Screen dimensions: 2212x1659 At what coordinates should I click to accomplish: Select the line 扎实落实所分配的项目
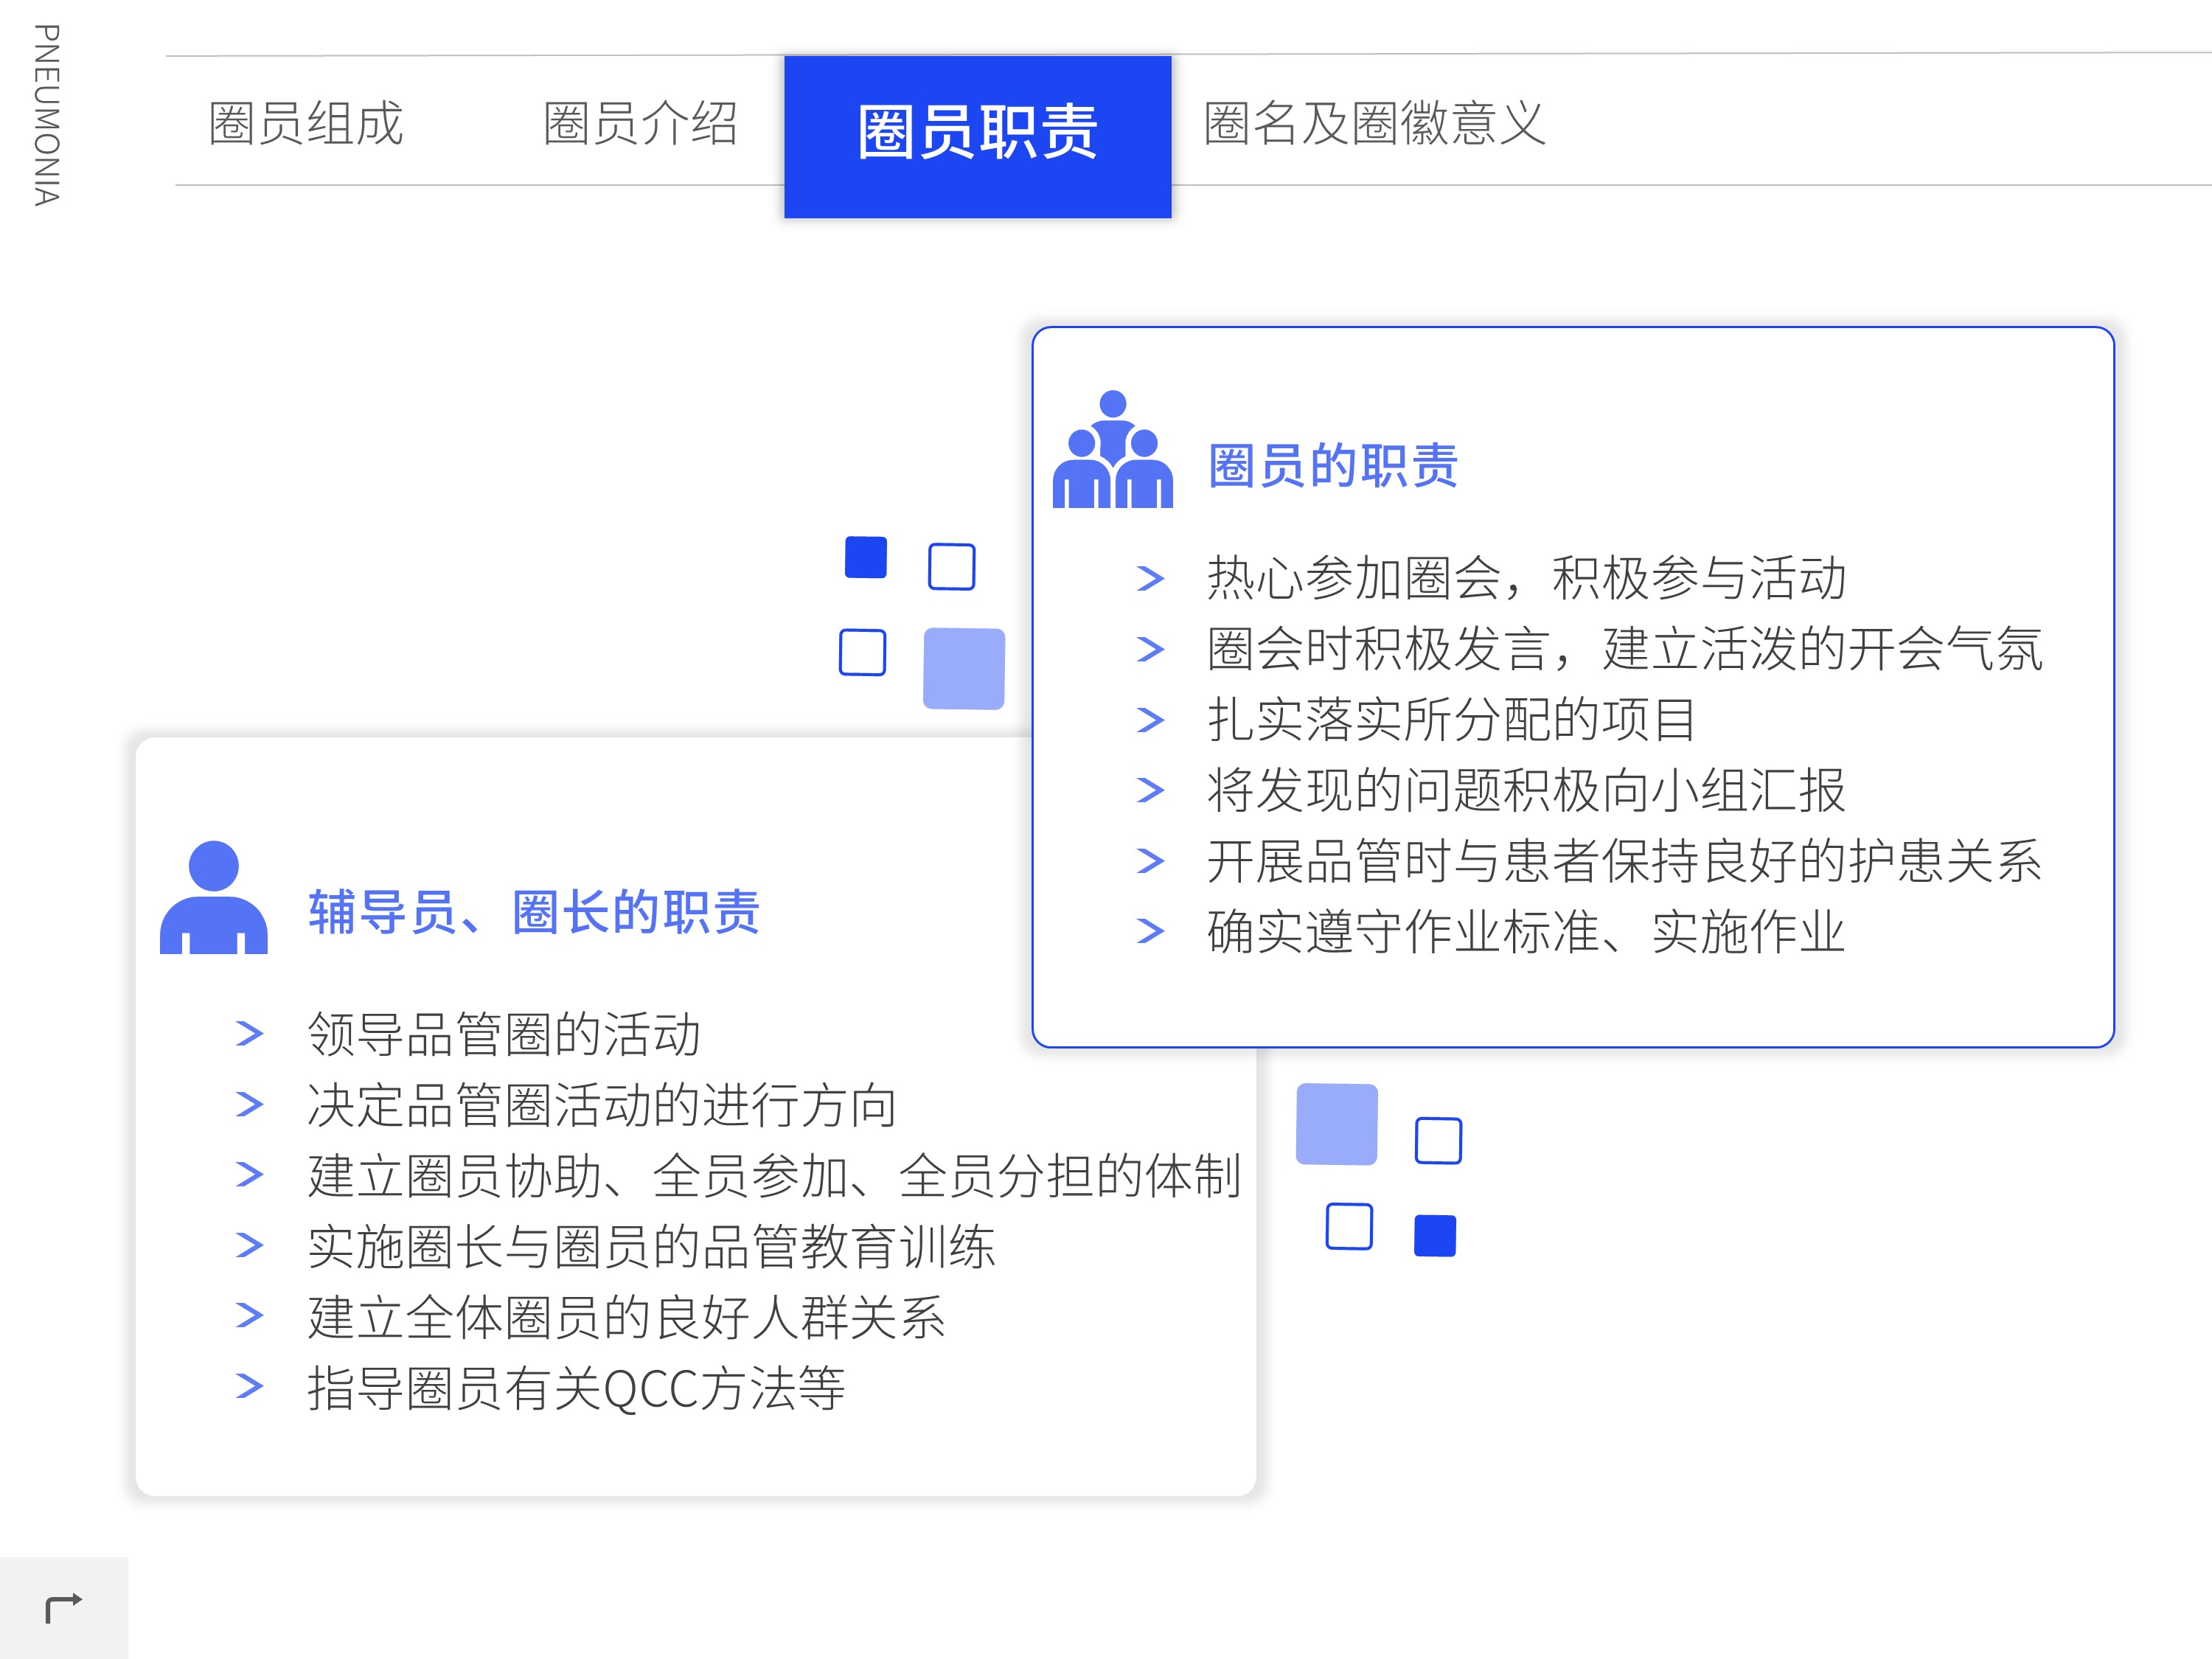click(x=1451, y=720)
